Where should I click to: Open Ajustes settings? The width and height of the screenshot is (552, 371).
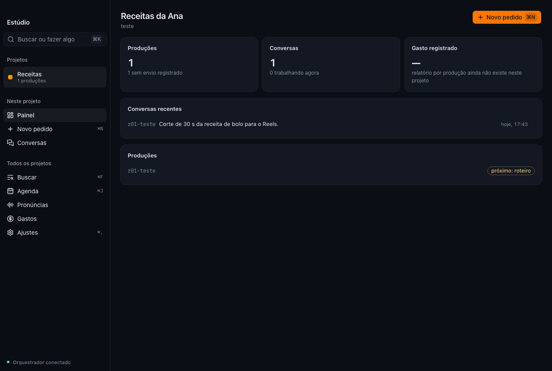(x=55, y=233)
